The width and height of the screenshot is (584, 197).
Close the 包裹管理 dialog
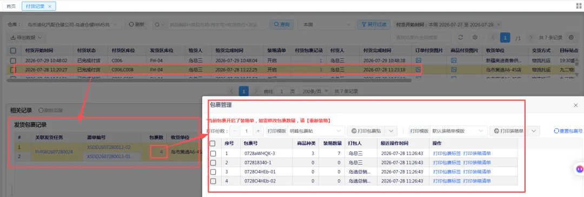pos(575,106)
